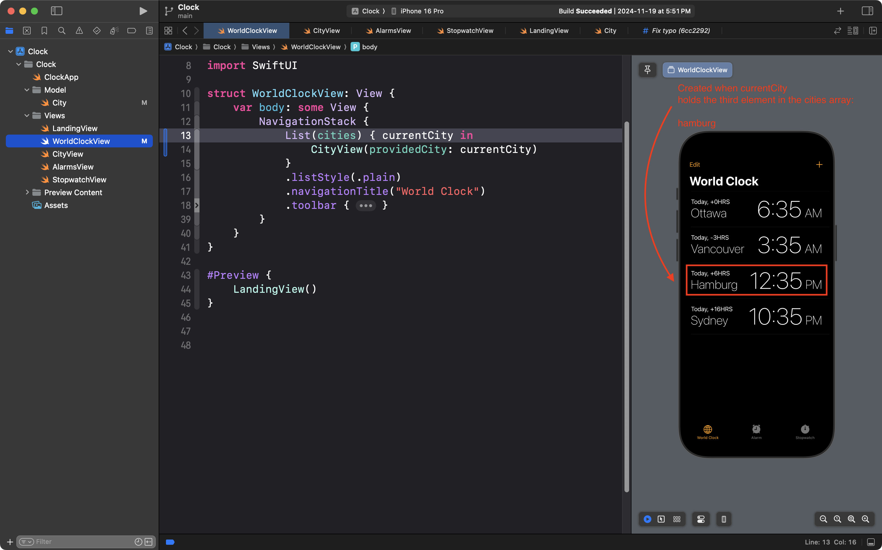Open the Bookmark navigator icon
This screenshot has height=550, width=882.
[44, 31]
